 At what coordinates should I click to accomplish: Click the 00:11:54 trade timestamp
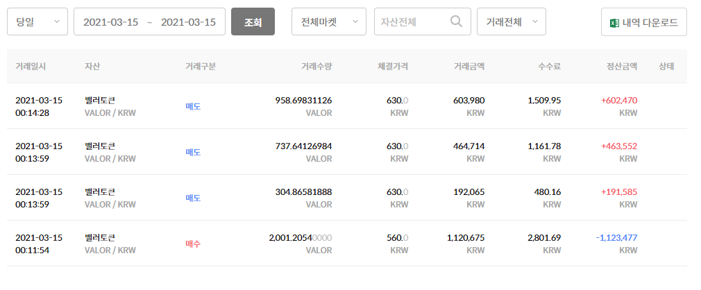click(x=32, y=250)
